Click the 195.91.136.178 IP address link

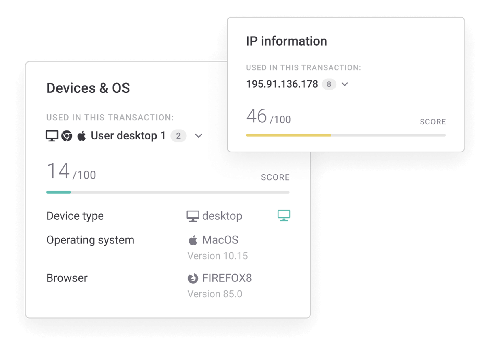coord(284,84)
